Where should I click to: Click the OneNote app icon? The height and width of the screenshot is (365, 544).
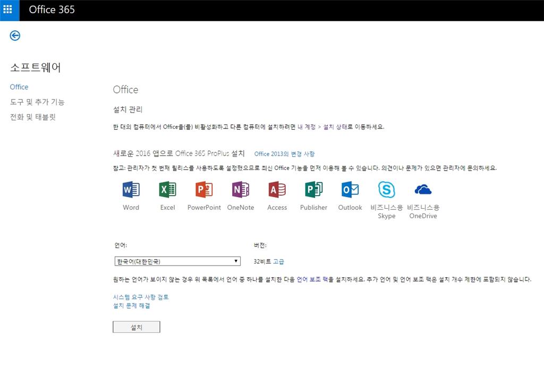[x=241, y=190]
